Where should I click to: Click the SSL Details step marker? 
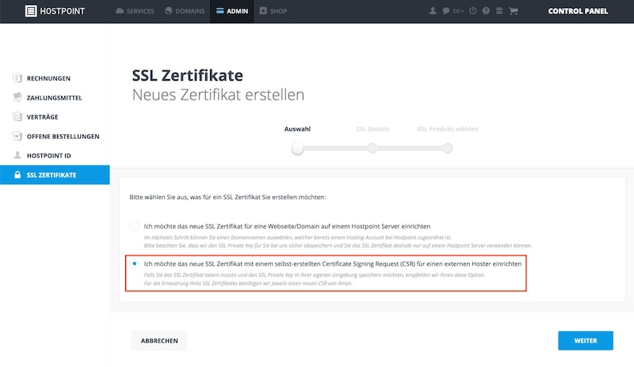[x=372, y=148]
